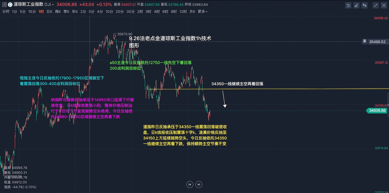Select the 15分 timeframe tab
This screenshot has height=193, width=389.
[x=32, y=12]
